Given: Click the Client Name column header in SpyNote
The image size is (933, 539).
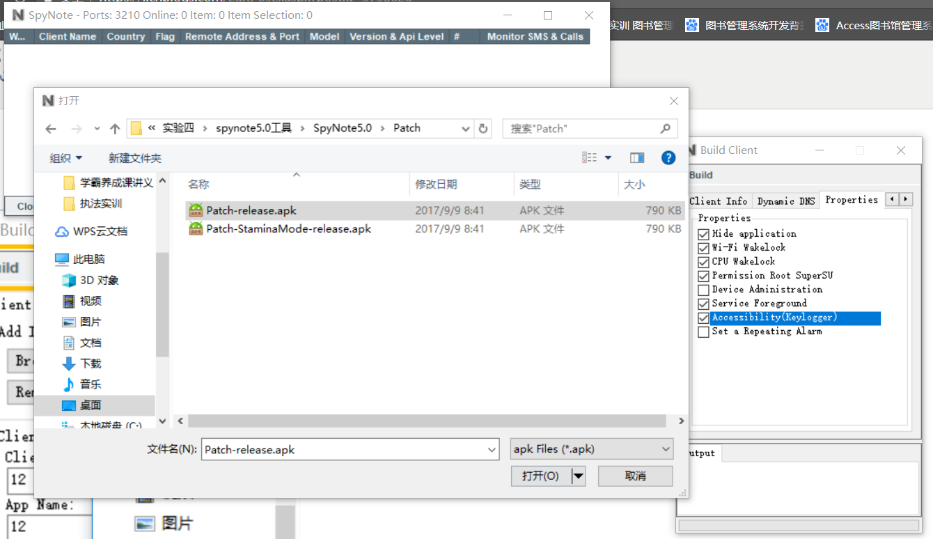Looking at the screenshot, I should coord(68,37).
